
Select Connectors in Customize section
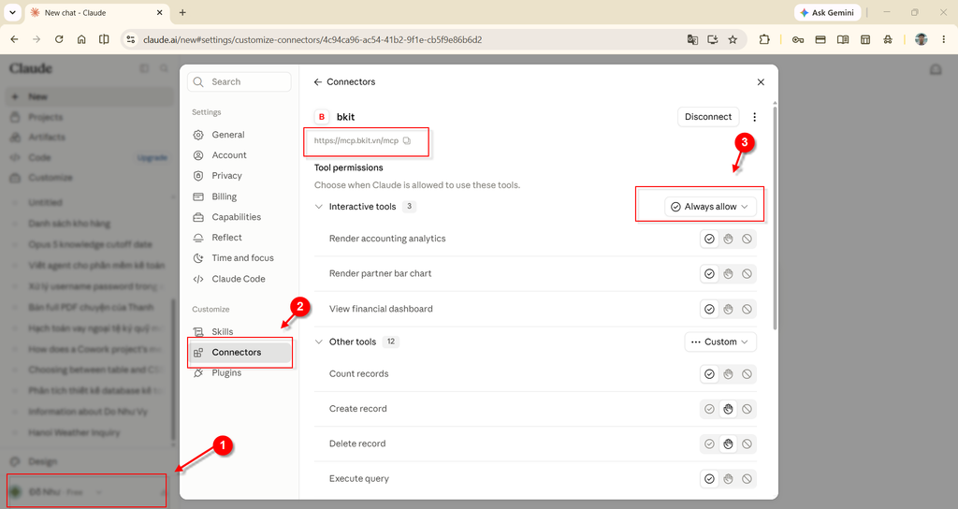[x=239, y=352]
